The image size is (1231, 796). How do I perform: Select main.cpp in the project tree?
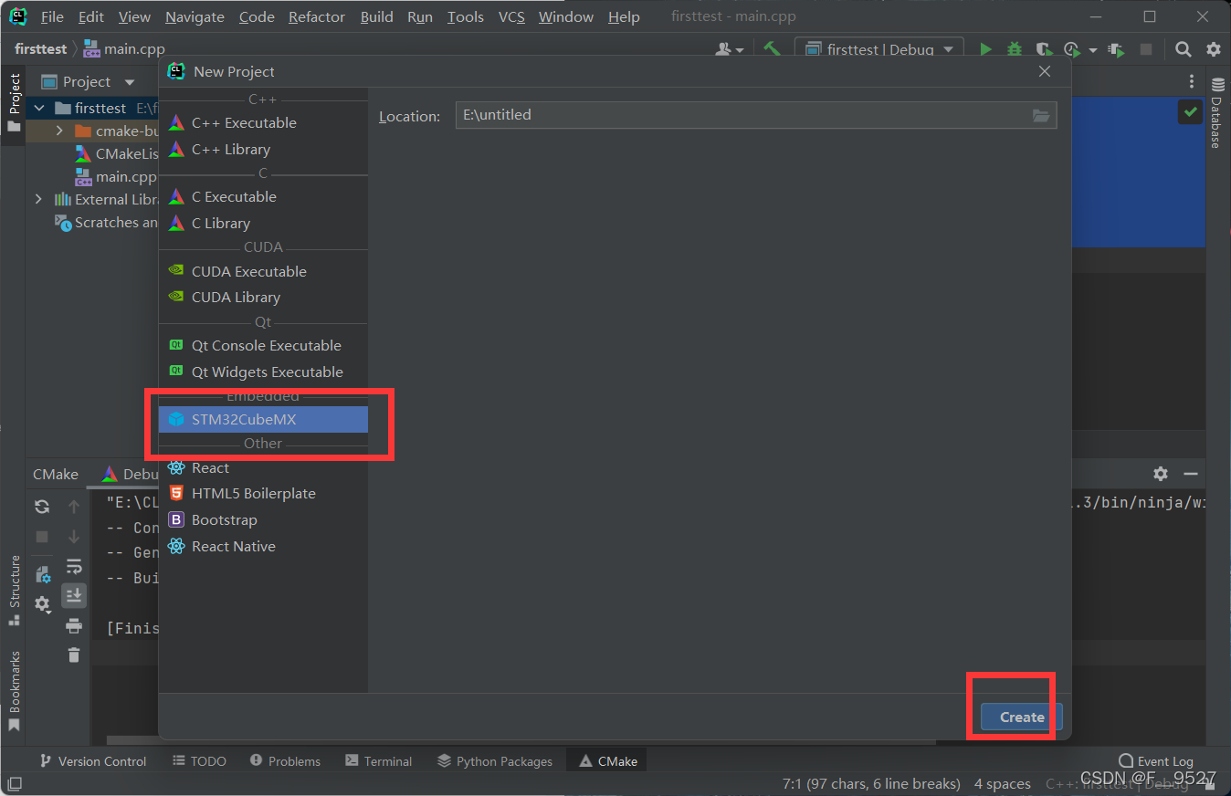point(115,176)
